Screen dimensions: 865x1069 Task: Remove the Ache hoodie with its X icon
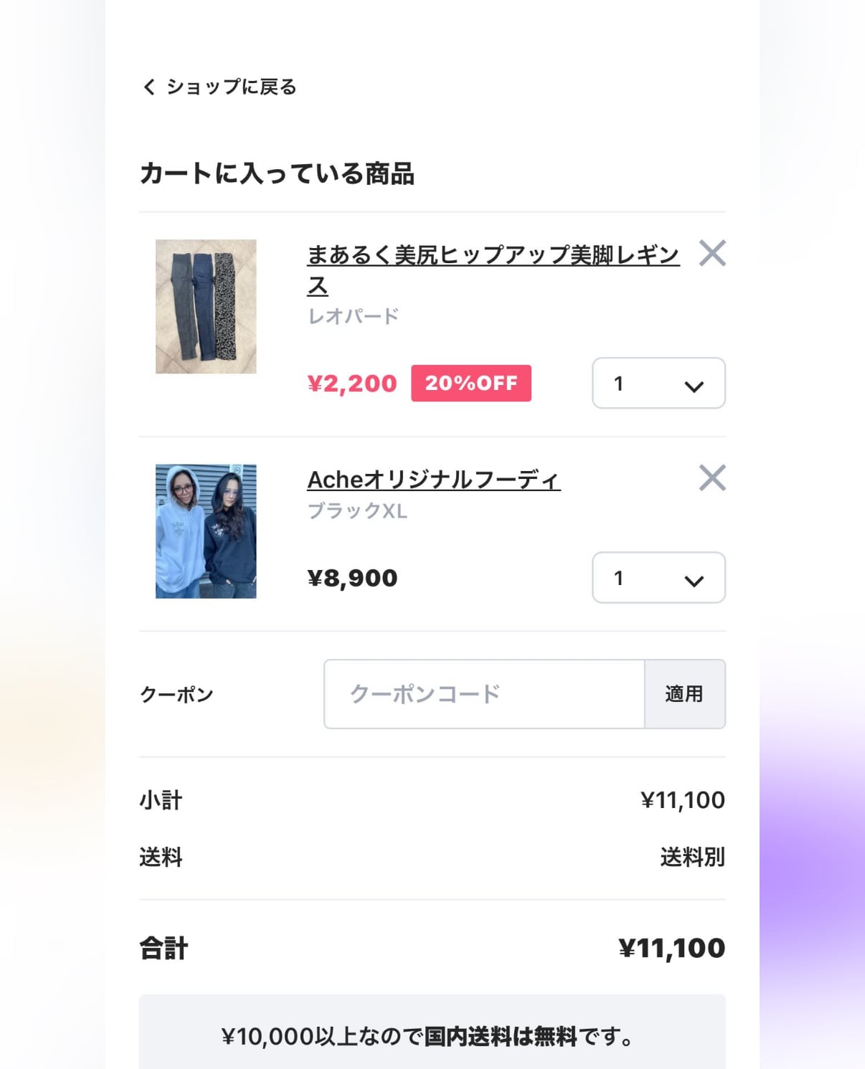click(712, 478)
